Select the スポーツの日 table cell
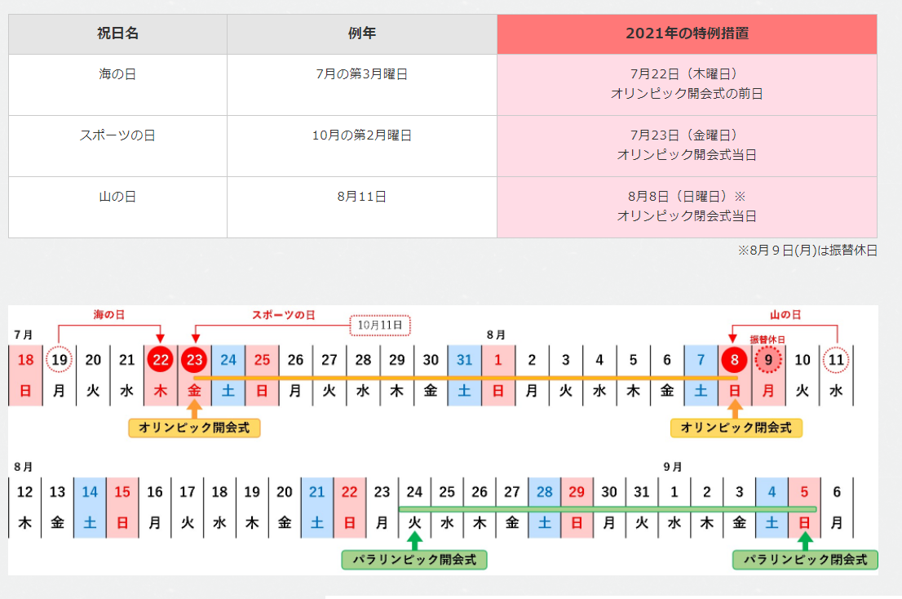The width and height of the screenshot is (902, 599). pos(117,145)
